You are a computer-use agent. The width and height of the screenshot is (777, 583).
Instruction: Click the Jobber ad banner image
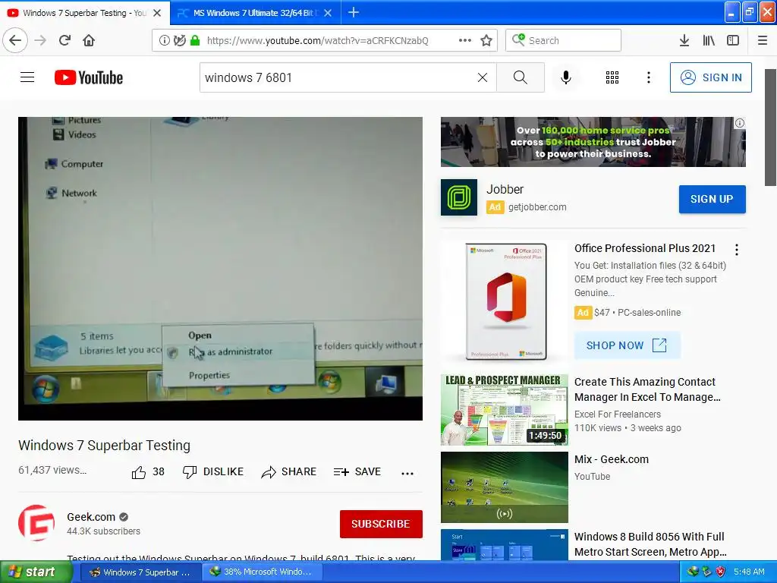click(x=593, y=142)
